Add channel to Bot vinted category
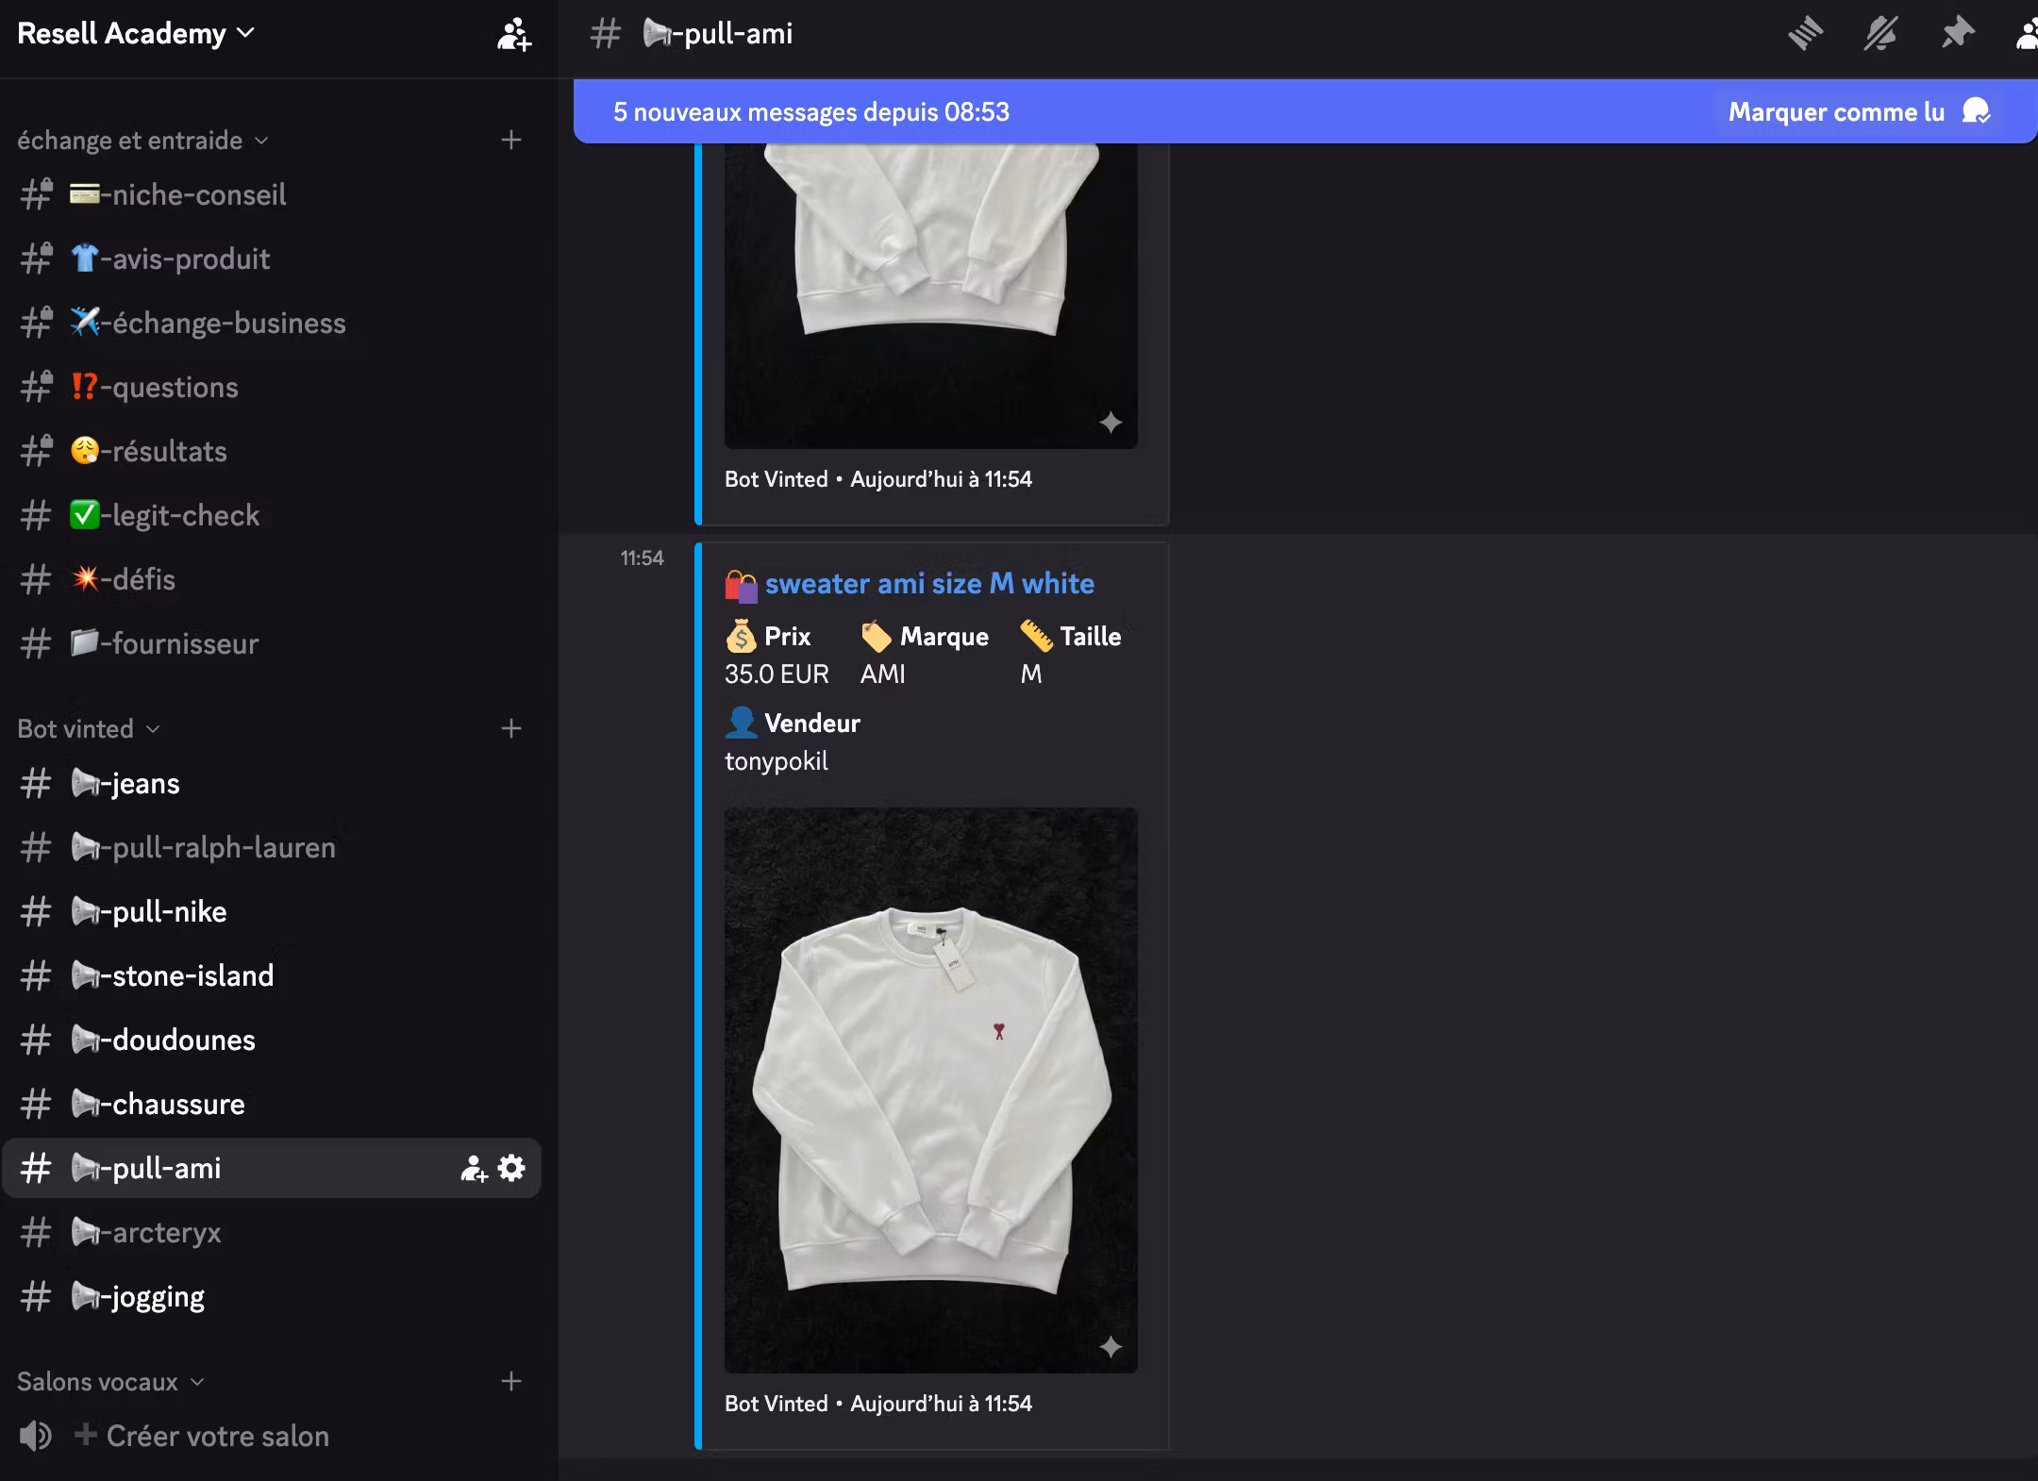2038x1481 pixels. click(511, 728)
